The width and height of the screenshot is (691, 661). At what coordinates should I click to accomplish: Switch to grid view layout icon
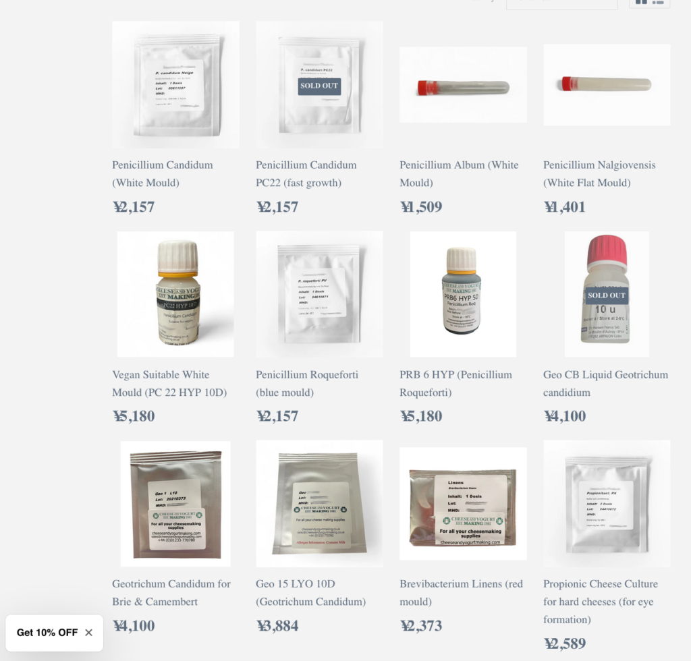click(641, 2)
